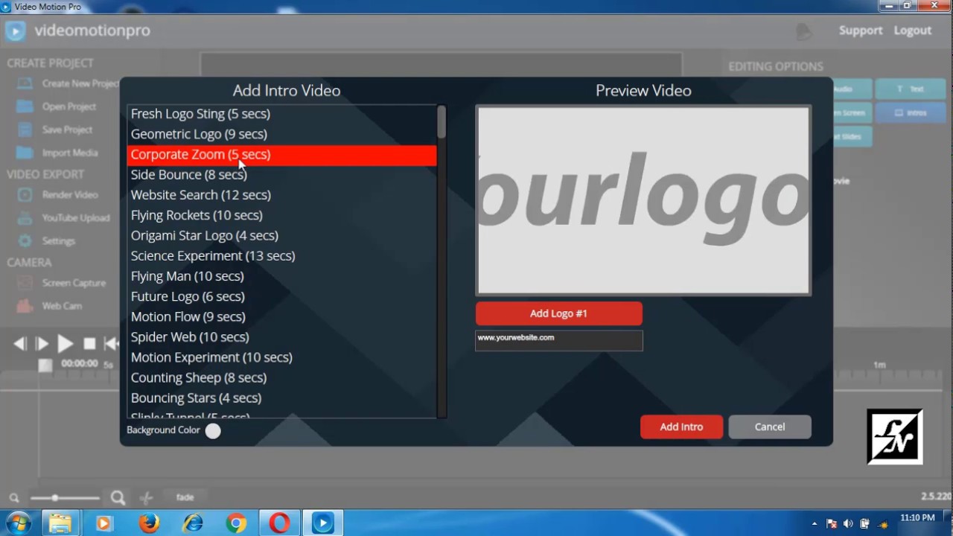Launch Internet Explorer from the taskbar
The image size is (953, 536).
[x=193, y=523]
